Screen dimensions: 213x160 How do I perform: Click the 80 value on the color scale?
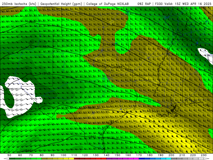coord(42,155)
